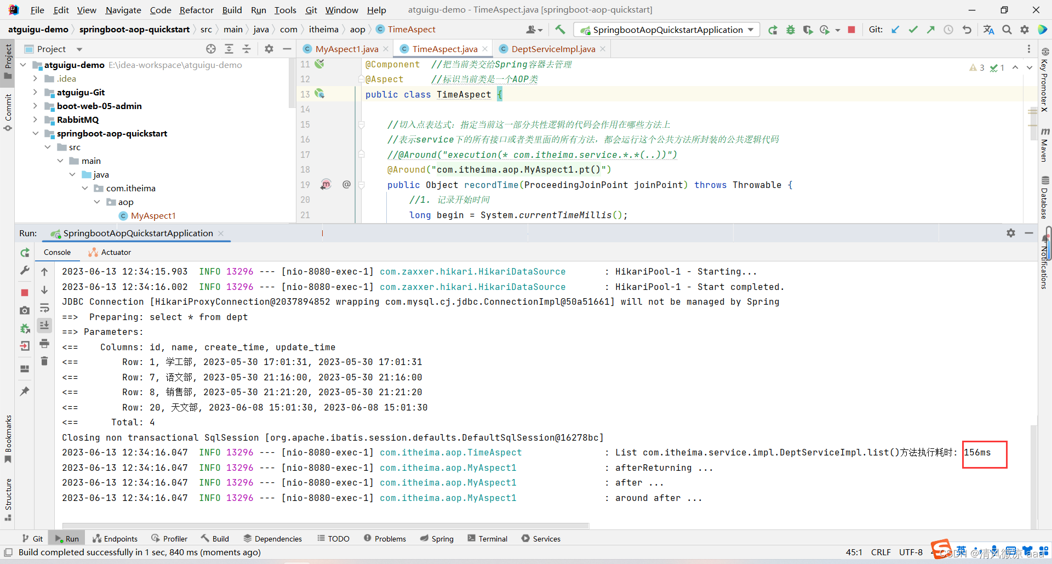Viewport: 1052px width, 564px height.
Task: Collapse atguigu-demo root node
Action: [x=24, y=65]
